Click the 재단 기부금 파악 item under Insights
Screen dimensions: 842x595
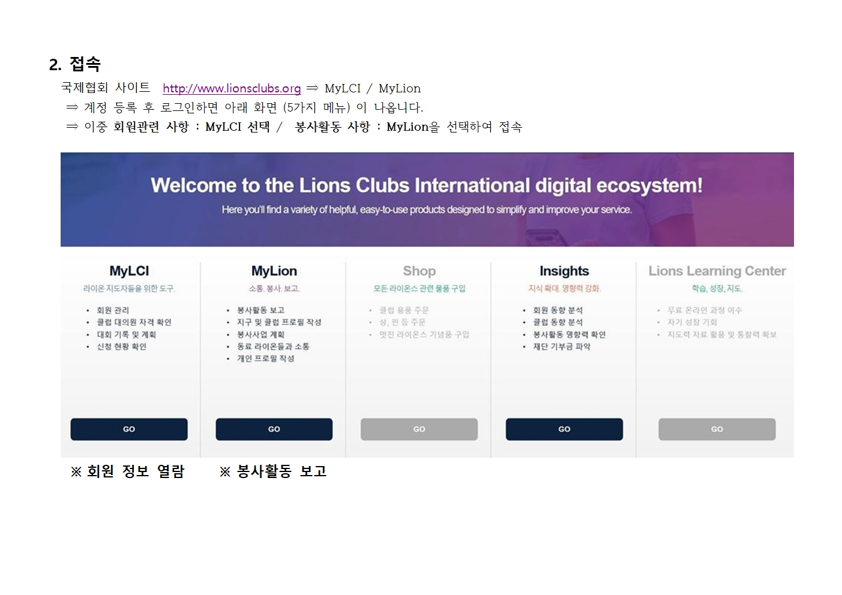pyautogui.click(x=562, y=346)
